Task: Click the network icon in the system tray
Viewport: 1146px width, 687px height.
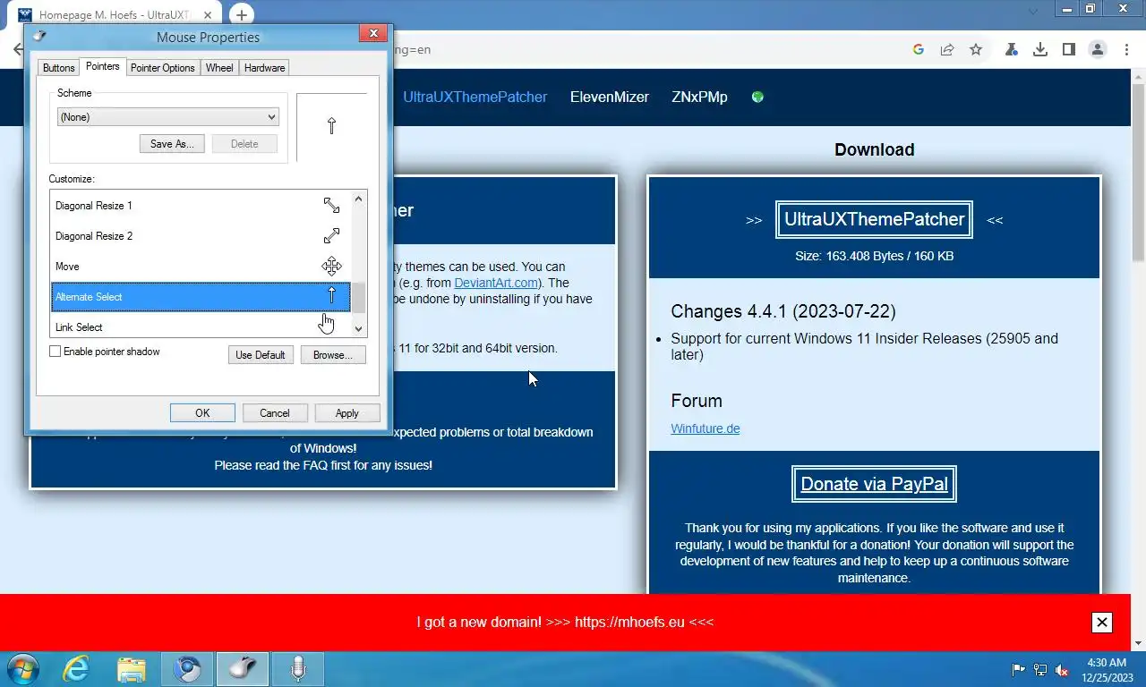Action: click(x=1040, y=669)
